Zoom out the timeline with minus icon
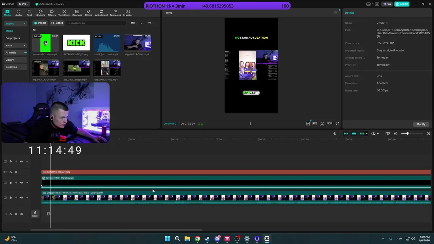434x244 pixels. [396, 134]
